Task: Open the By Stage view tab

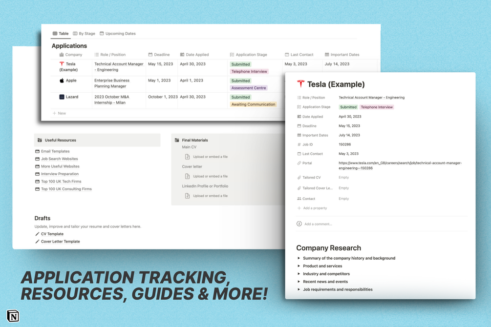Action: pyautogui.click(x=84, y=34)
